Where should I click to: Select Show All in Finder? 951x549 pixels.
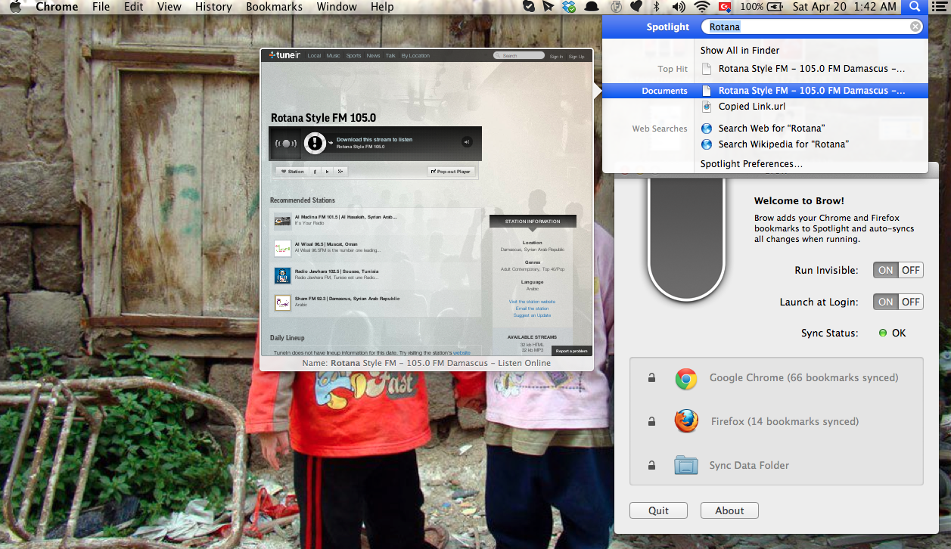tap(740, 50)
